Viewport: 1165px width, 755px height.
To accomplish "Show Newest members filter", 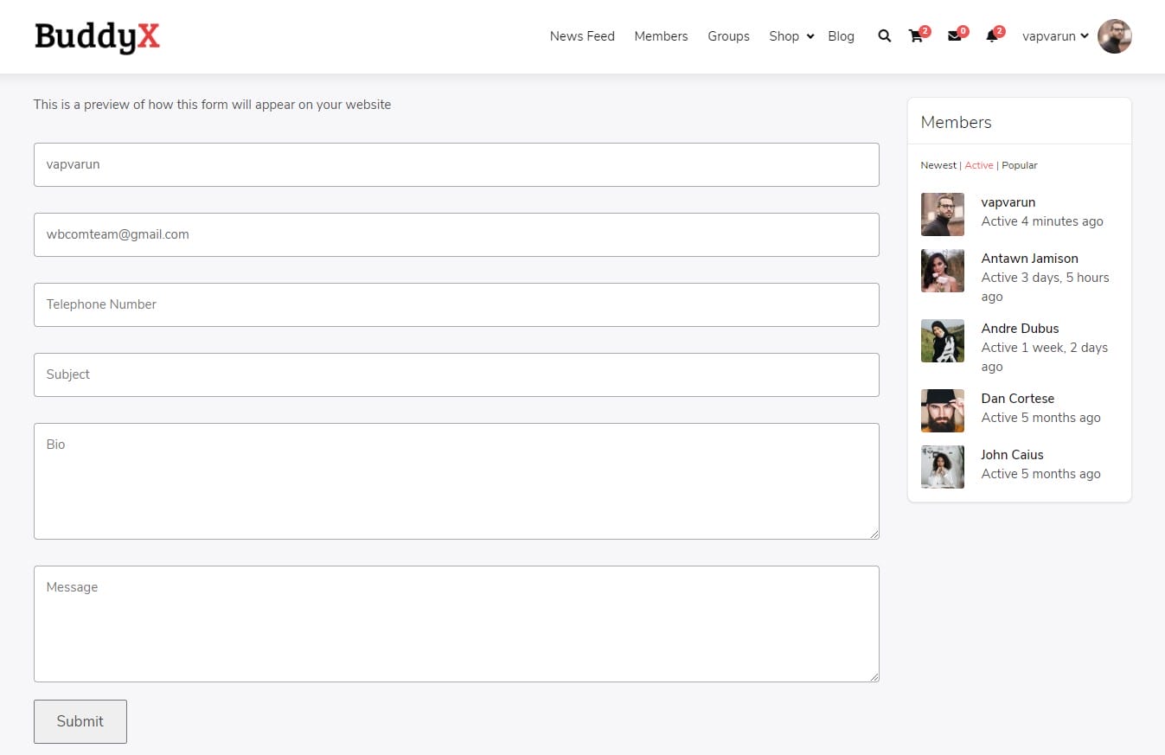I will click(938, 165).
